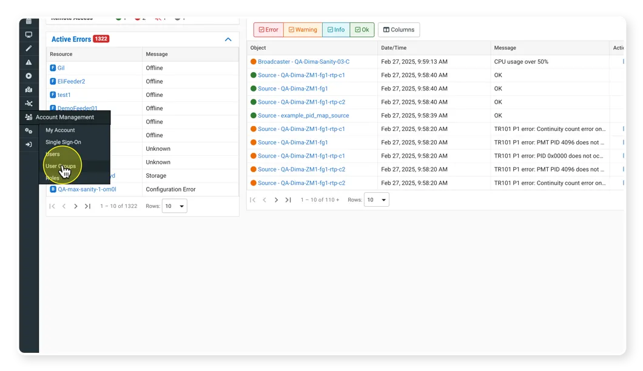Go to next page of Active Errors

(x=75, y=206)
